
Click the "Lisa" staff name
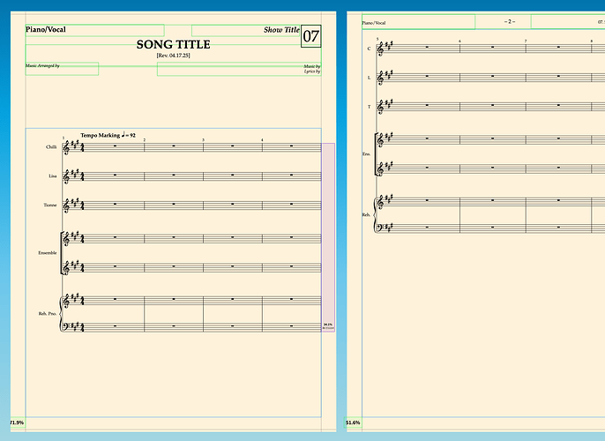pyautogui.click(x=53, y=176)
